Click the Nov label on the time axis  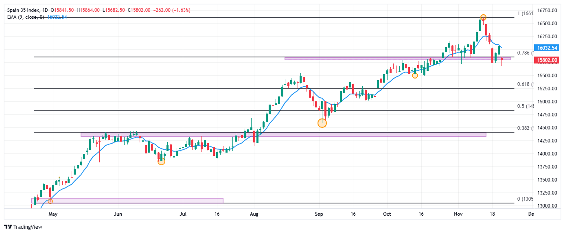click(x=458, y=214)
